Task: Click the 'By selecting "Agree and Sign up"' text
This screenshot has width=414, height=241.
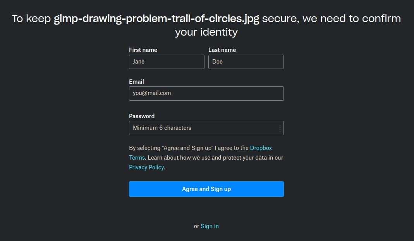Action: (x=171, y=148)
